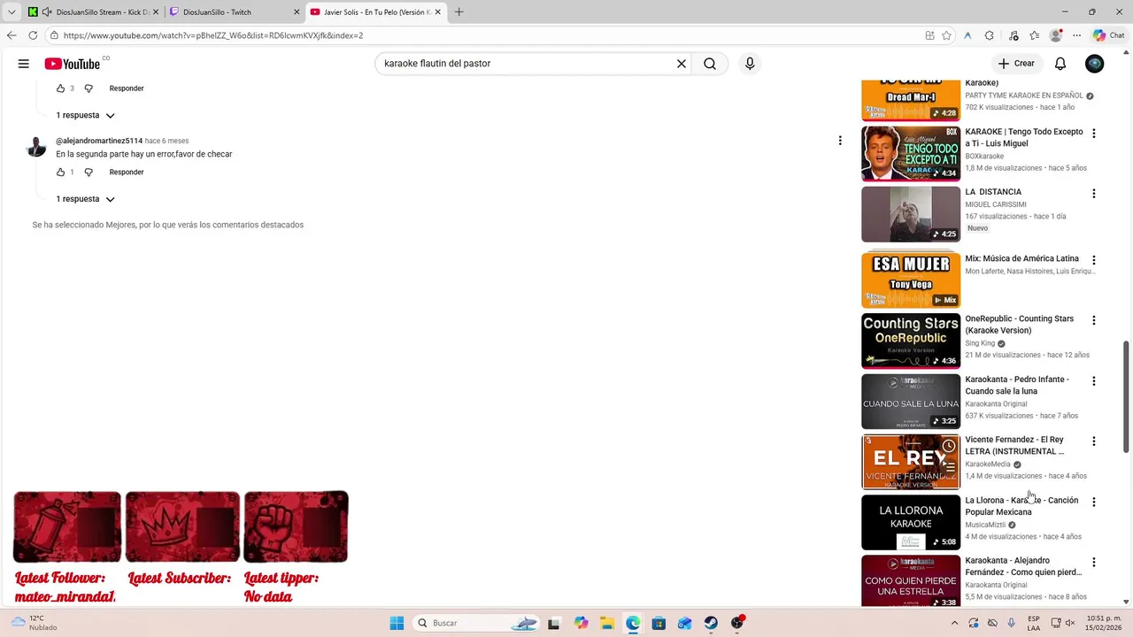1133x637 pixels.
Task: Add El Rey video to Watch Later
Action: point(949,446)
